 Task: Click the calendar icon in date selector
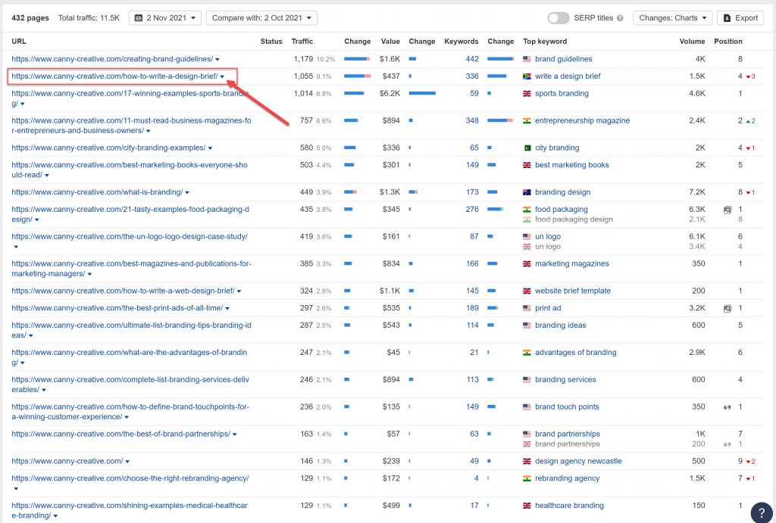139,18
